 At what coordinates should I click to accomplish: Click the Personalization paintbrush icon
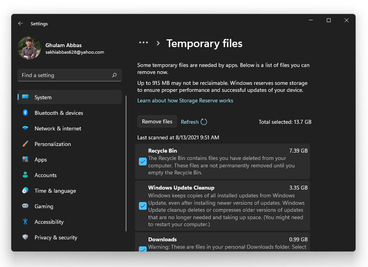[x=25, y=144]
